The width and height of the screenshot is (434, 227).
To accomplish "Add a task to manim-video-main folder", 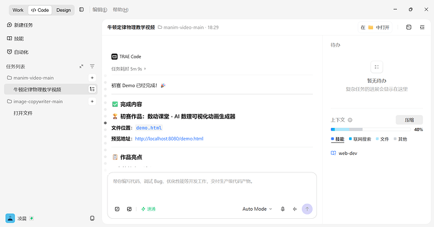I will point(92,78).
